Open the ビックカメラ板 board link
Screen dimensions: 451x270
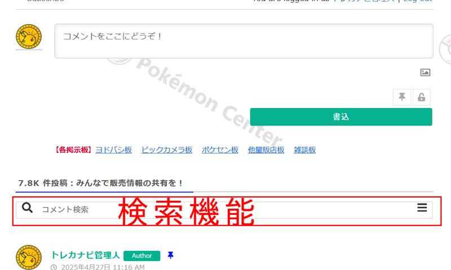tap(167, 150)
